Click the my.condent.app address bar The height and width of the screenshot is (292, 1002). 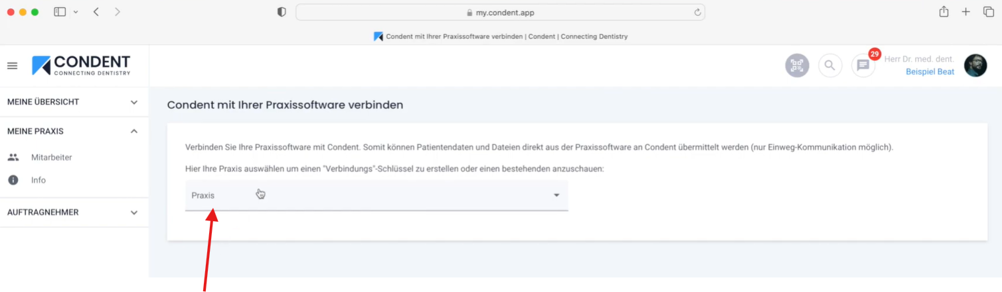point(500,12)
